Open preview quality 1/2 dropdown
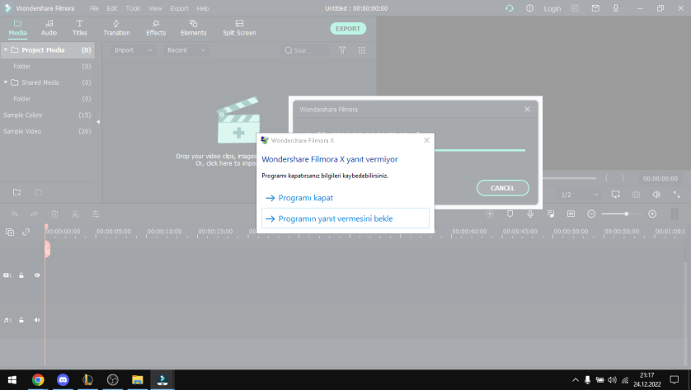The height and width of the screenshot is (390, 691). [x=579, y=195]
